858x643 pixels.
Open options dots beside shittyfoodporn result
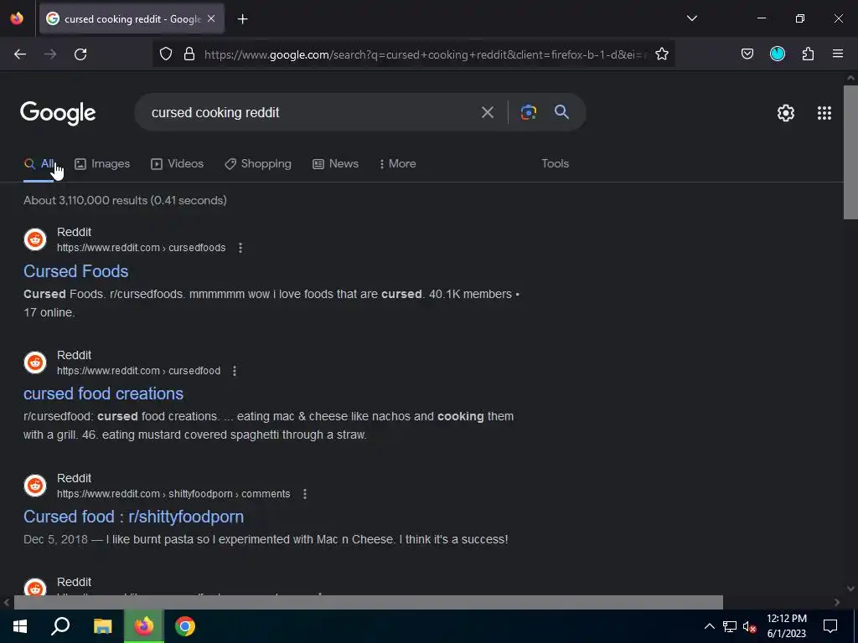click(305, 494)
